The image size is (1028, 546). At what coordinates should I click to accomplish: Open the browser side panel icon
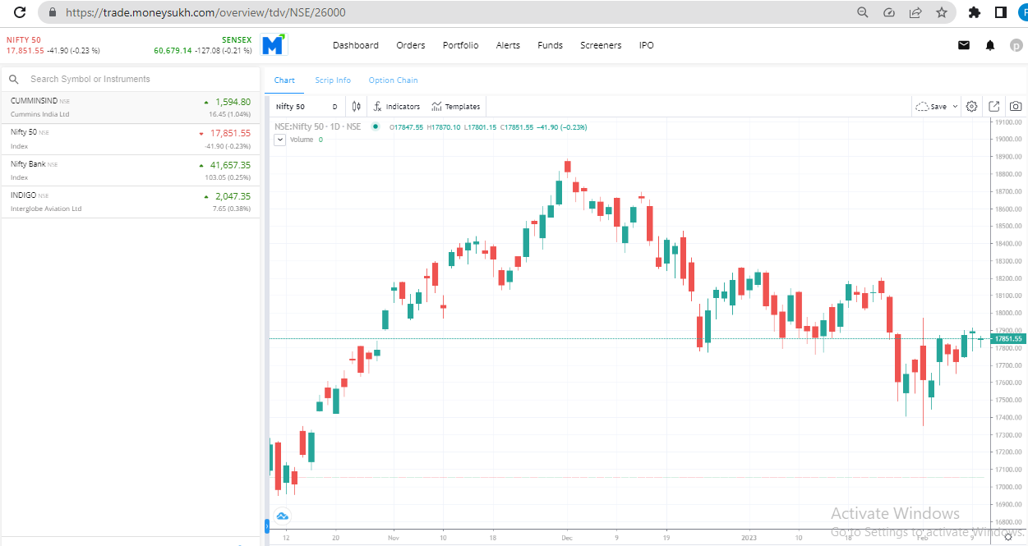(x=1000, y=12)
